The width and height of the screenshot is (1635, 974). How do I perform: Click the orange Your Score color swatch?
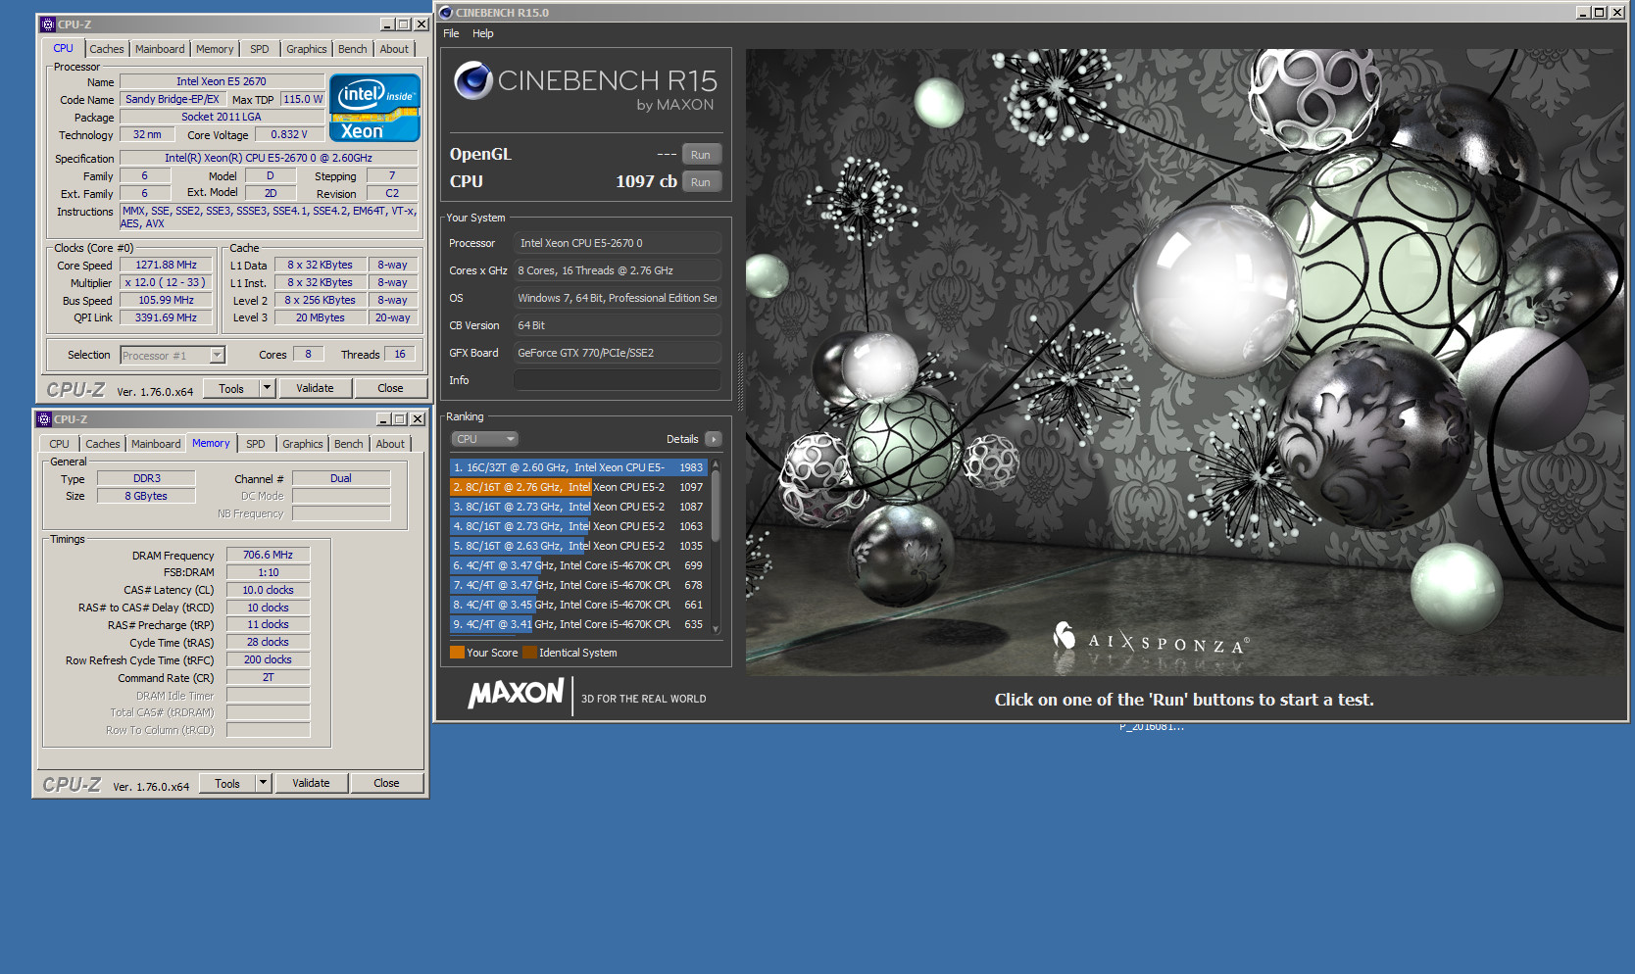457,653
